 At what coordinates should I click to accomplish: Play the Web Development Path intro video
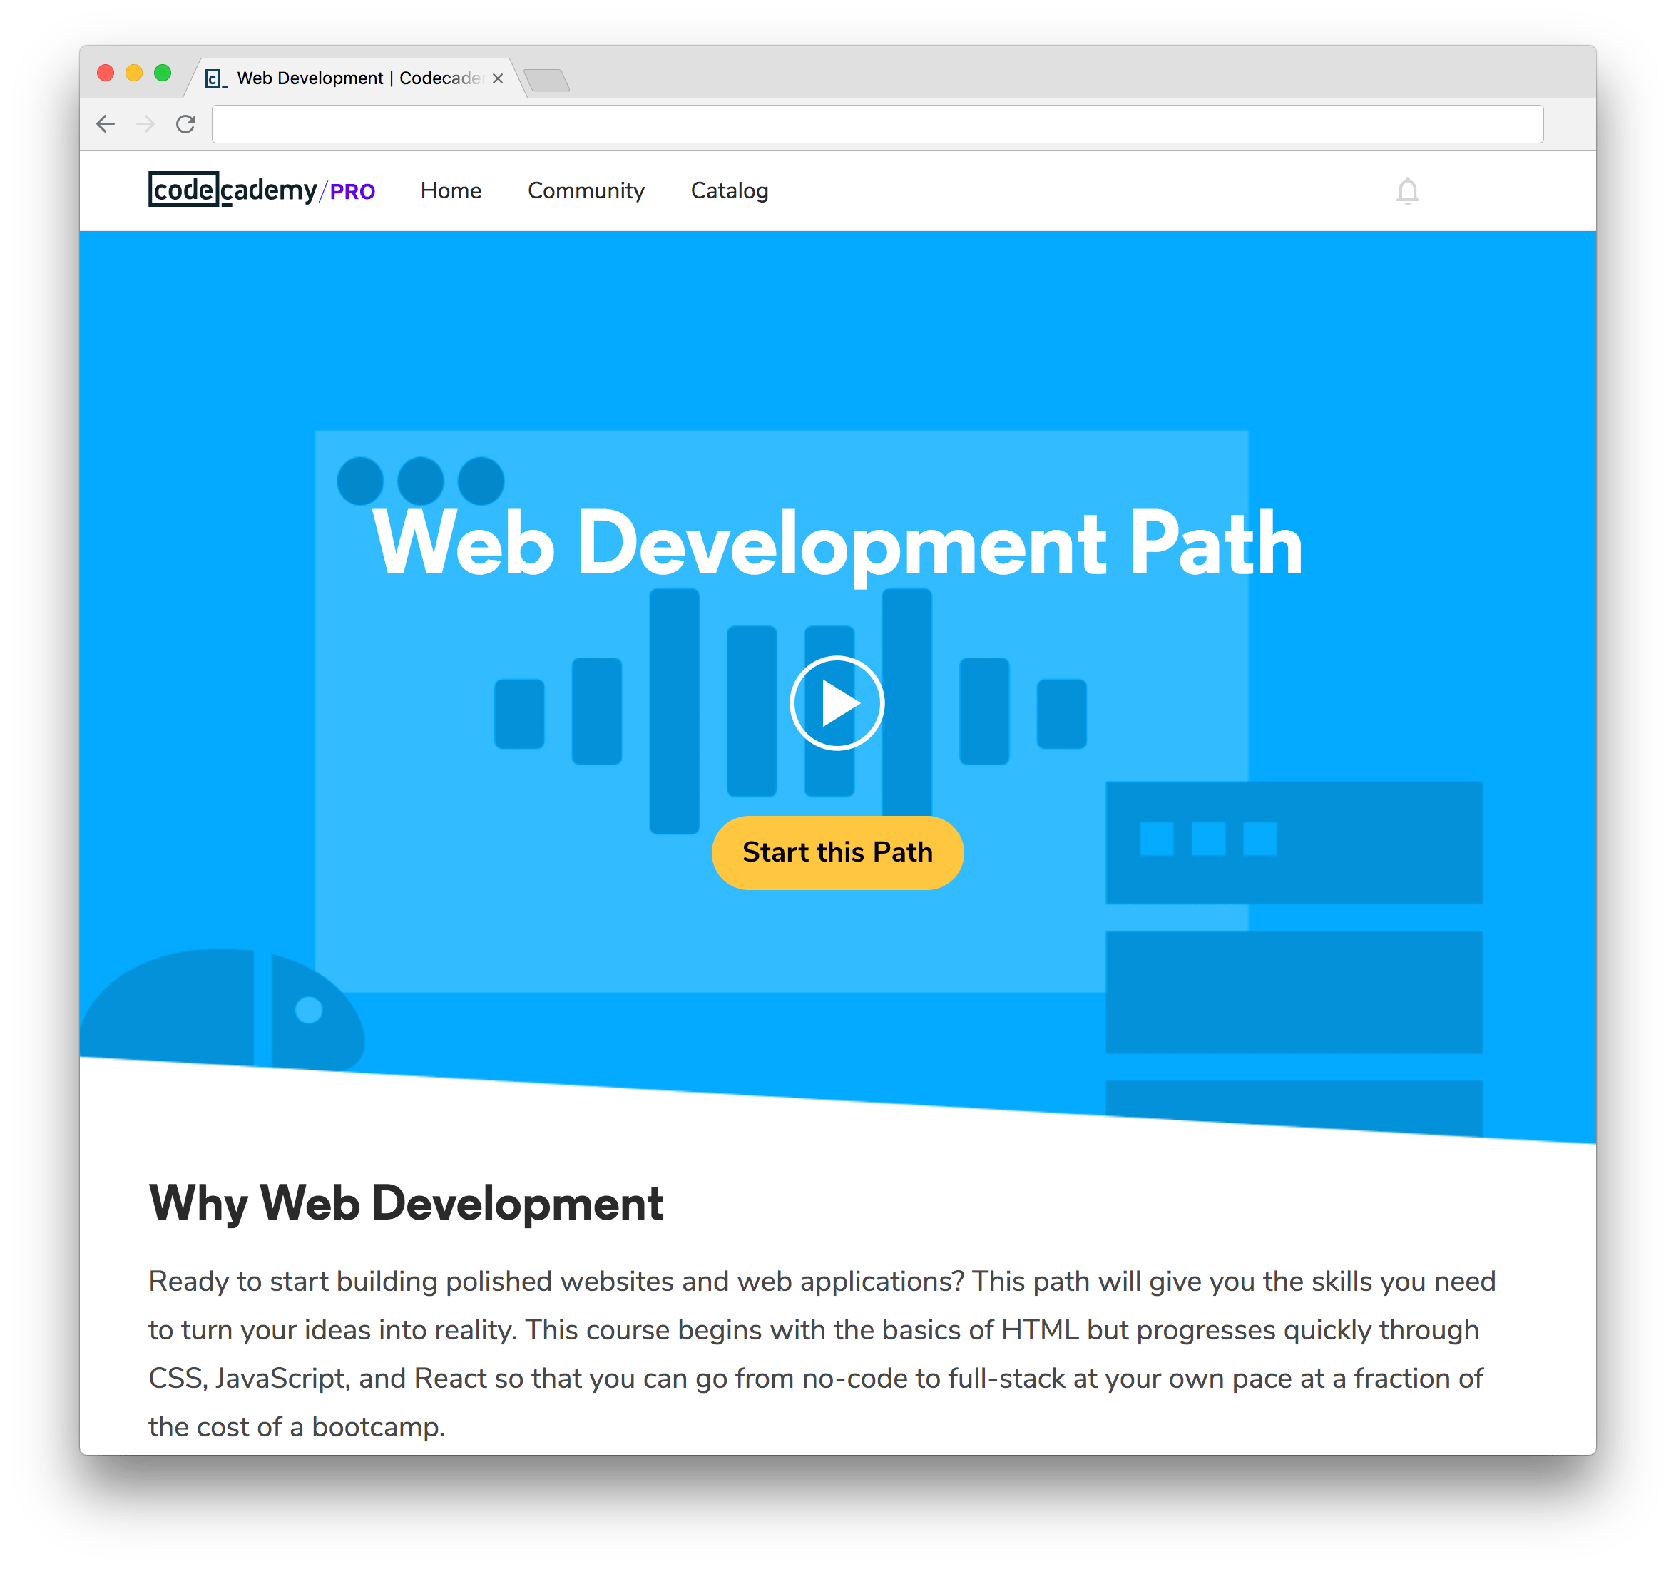click(837, 702)
